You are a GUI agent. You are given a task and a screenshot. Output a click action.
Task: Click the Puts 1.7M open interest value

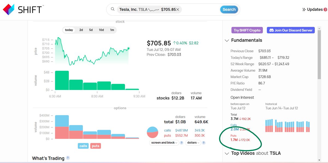pyautogui.click(x=234, y=140)
